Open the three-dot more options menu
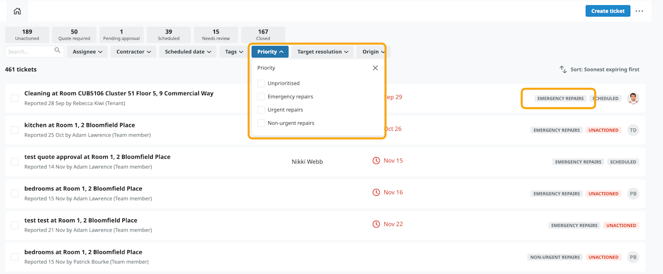 click(640, 11)
